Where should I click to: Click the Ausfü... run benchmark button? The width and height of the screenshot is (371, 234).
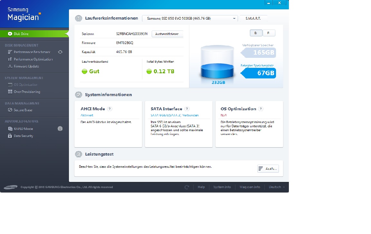[268, 169]
